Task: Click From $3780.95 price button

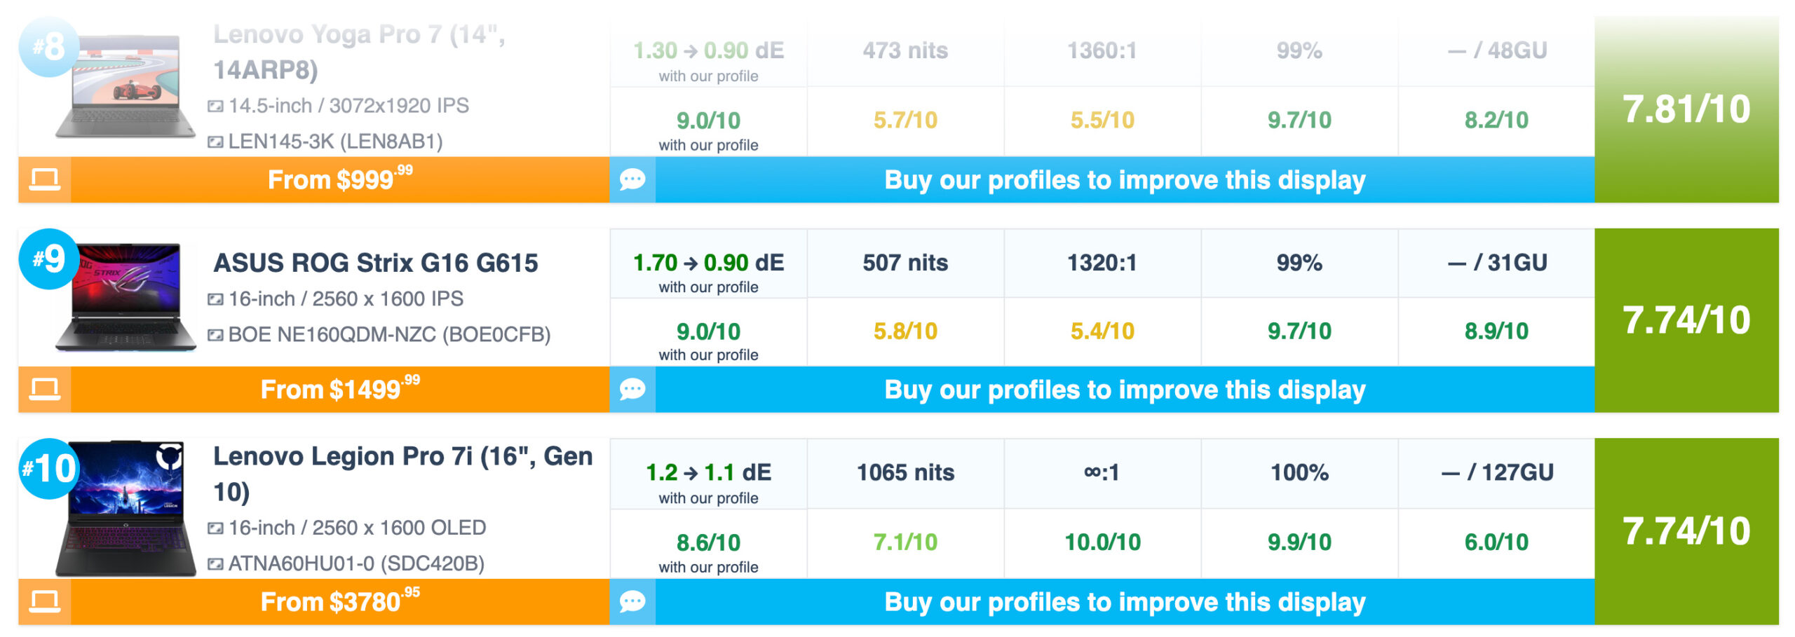Action: point(340,602)
